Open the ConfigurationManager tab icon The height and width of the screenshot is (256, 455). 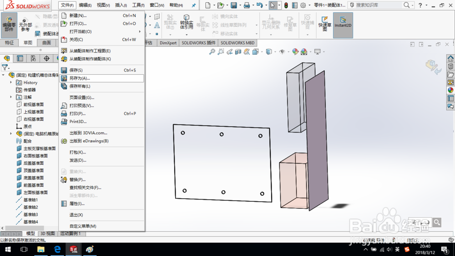tap(33, 58)
